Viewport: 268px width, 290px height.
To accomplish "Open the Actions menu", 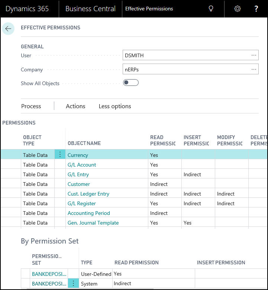I will (x=75, y=106).
